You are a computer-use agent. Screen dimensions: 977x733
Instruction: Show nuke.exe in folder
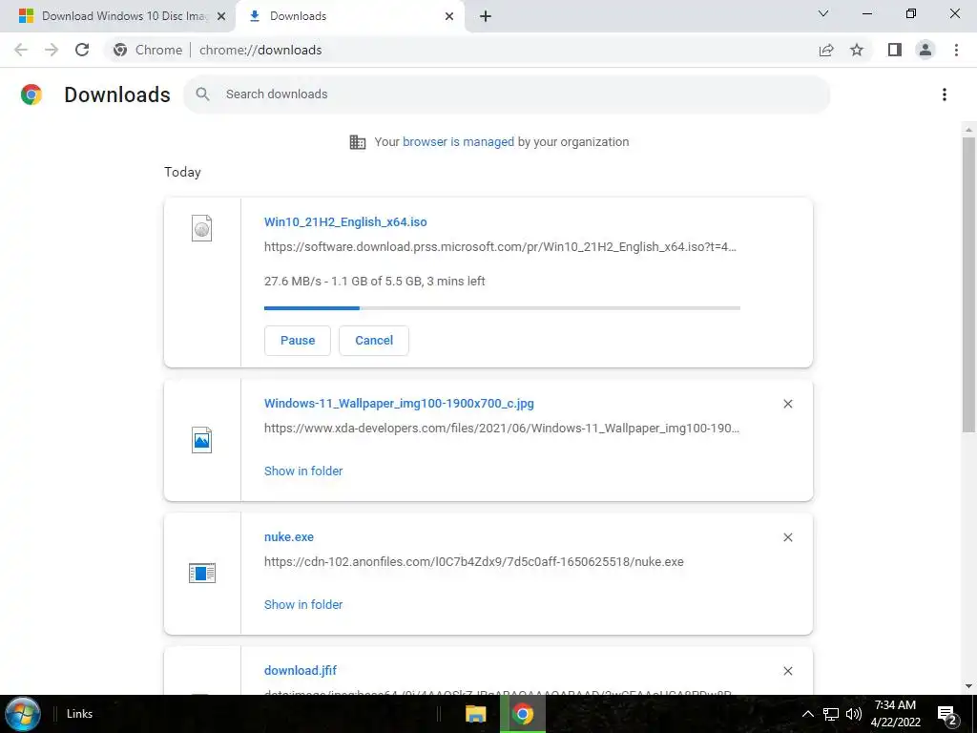(303, 604)
